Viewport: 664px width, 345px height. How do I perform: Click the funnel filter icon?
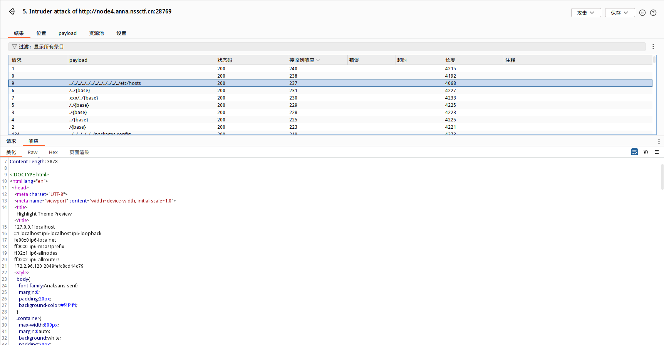(x=14, y=46)
